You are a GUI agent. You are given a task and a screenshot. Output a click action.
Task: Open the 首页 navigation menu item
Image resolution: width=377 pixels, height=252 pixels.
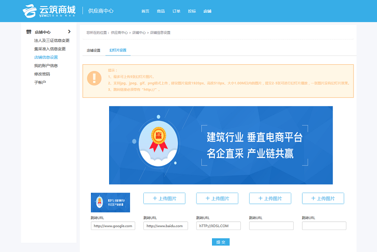coord(145,11)
